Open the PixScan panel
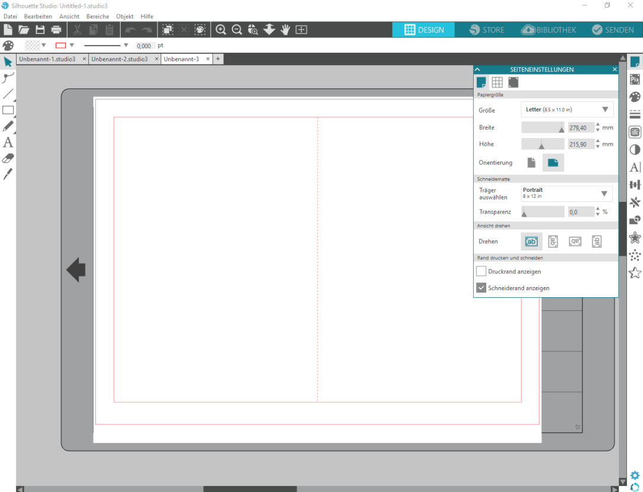The image size is (643, 492). pos(634,79)
